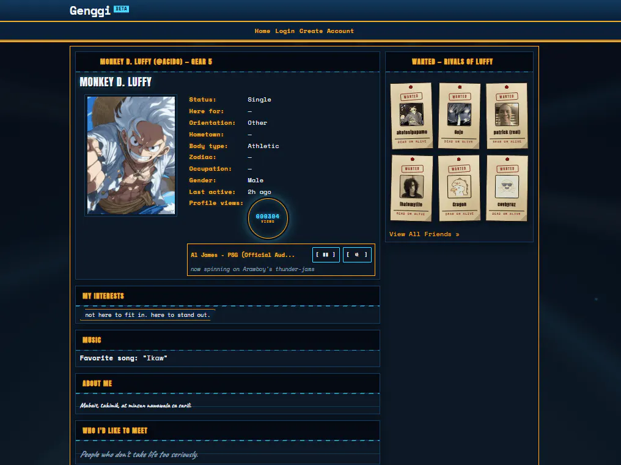
Task: Click the My Interests section header
Action: (103, 296)
